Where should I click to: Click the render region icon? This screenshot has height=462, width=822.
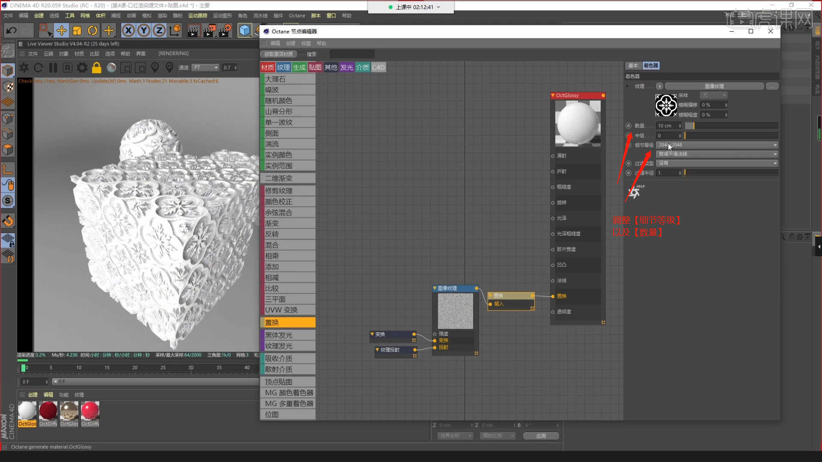click(x=126, y=68)
